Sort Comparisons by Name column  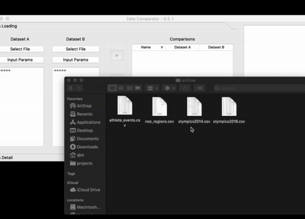pyautogui.click(x=149, y=47)
